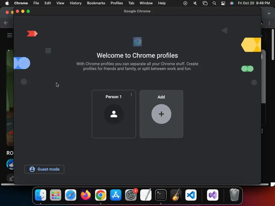Enter Guest mode
This screenshot has height=206, width=275.
44,169
